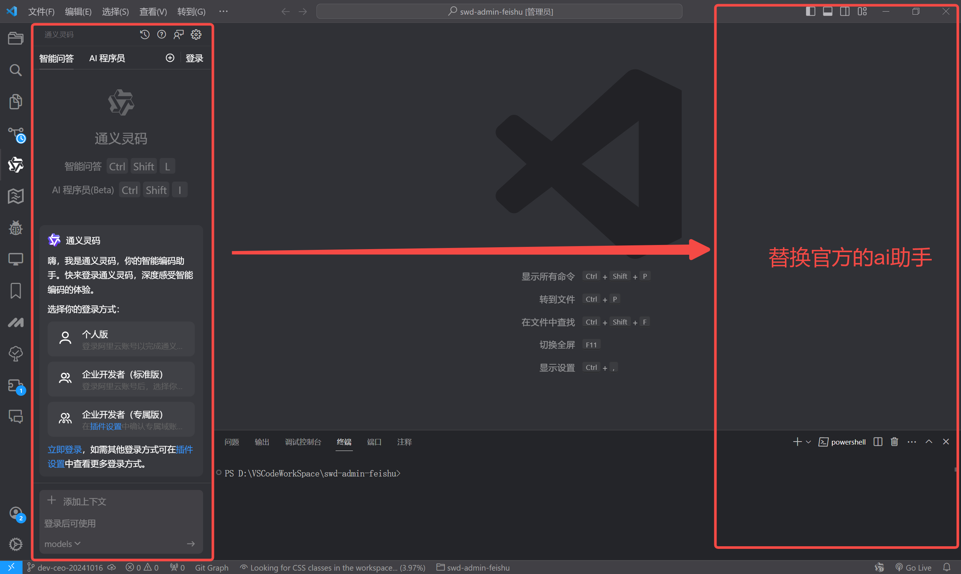Open Lingma panel settings gear
The image size is (961, 574).
coord(196,35)
